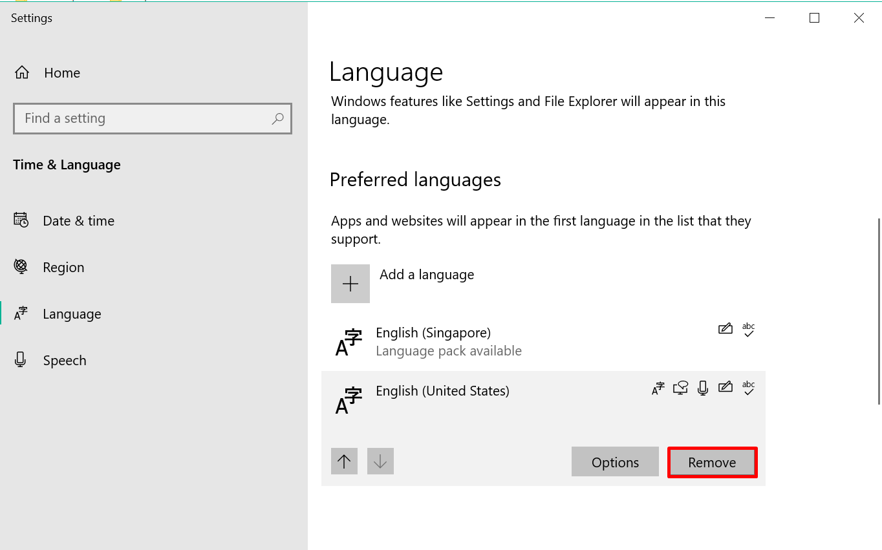Click handwriting icon for English (Singapore)
This screenshot has height=550, width=882.
[726, 329]
